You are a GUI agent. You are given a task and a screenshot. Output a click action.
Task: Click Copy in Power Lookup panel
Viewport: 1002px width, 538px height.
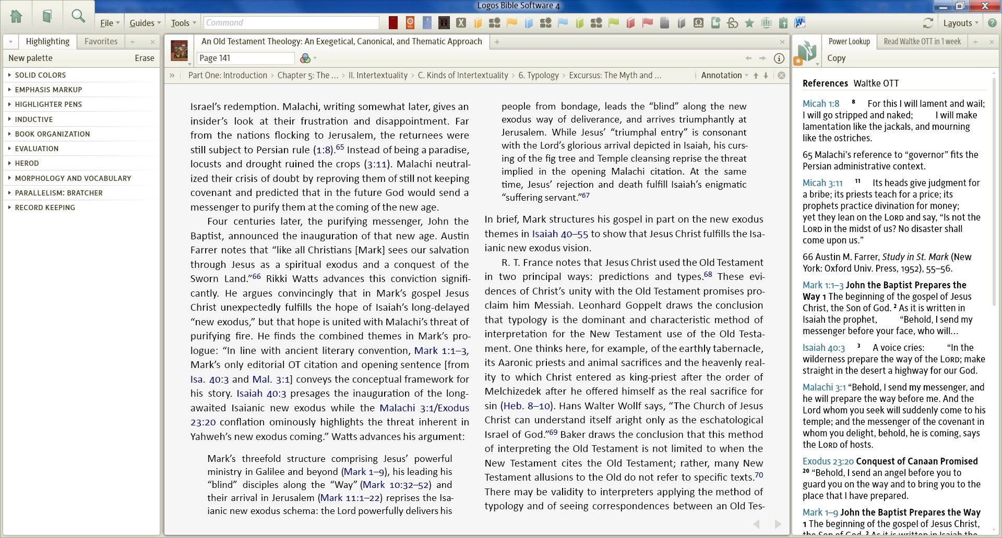tap(836, 58)
